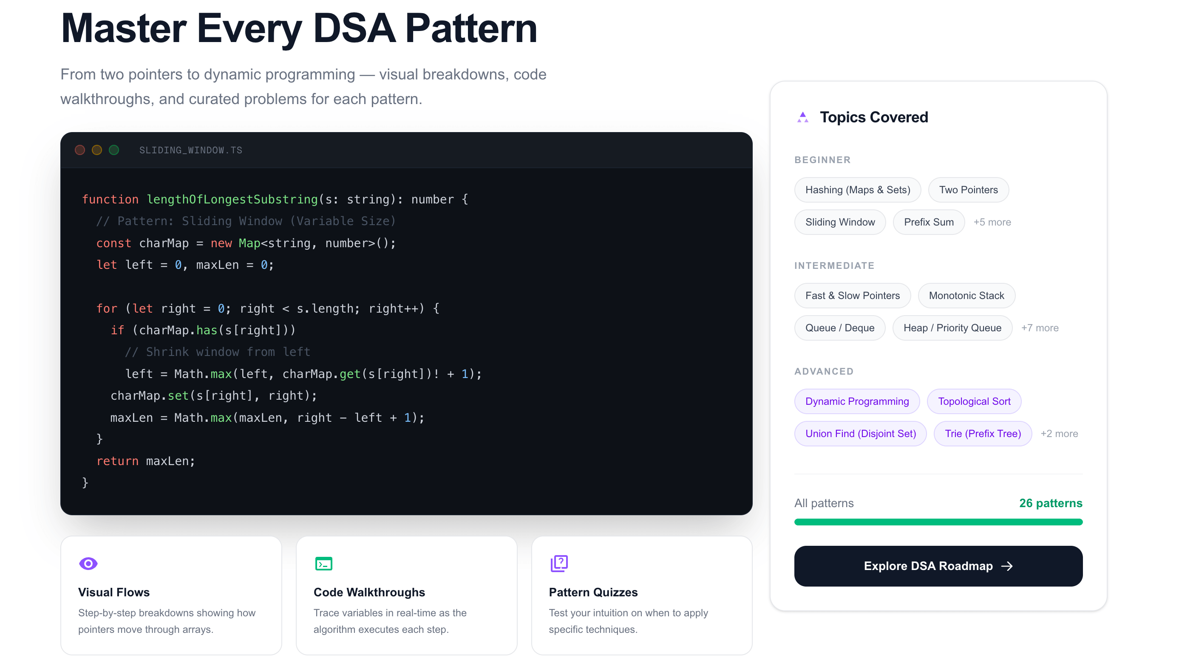Open the Explore DSA Roadmap button
The height and width of the screenshot is (666, 1196).
pyautogui.click(x=938, y=566)
